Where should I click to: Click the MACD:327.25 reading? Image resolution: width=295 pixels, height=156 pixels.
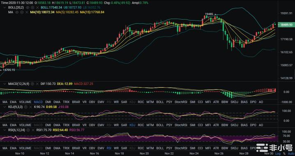click(x=83, y=84)
